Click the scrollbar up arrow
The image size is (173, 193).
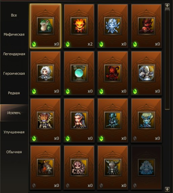(x=167, y=6)
